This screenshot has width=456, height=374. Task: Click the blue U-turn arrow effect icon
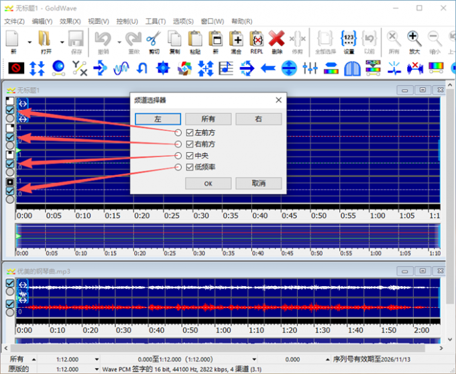point(142,68)
